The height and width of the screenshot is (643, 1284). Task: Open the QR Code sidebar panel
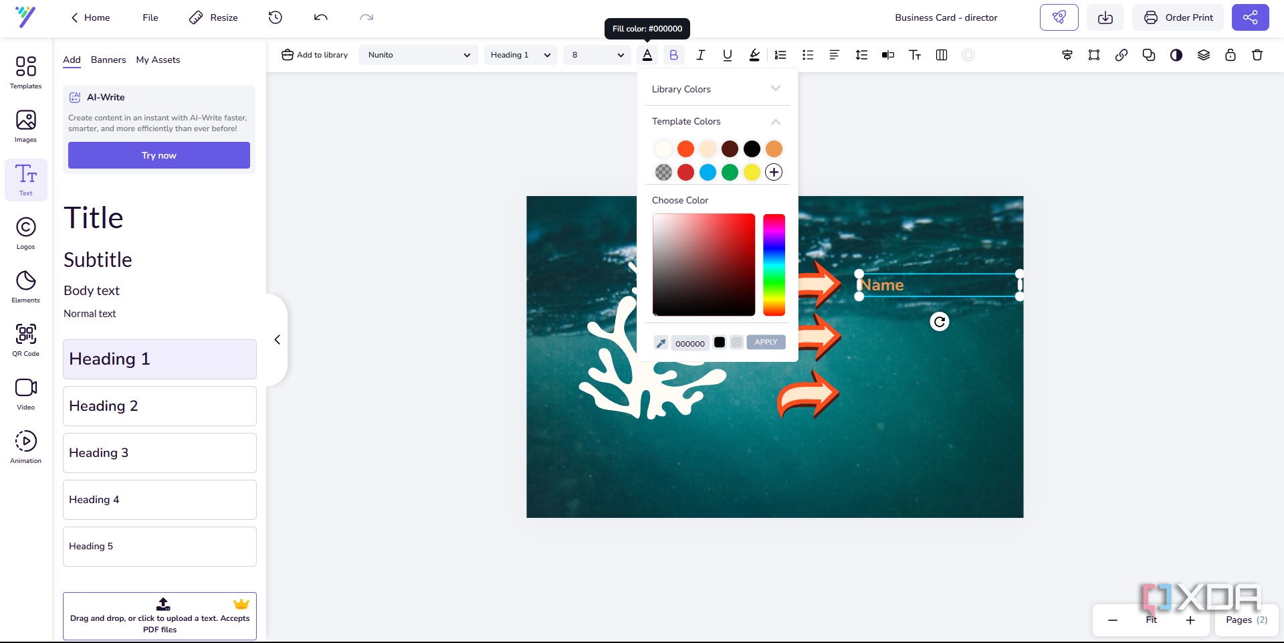point(26,341)
